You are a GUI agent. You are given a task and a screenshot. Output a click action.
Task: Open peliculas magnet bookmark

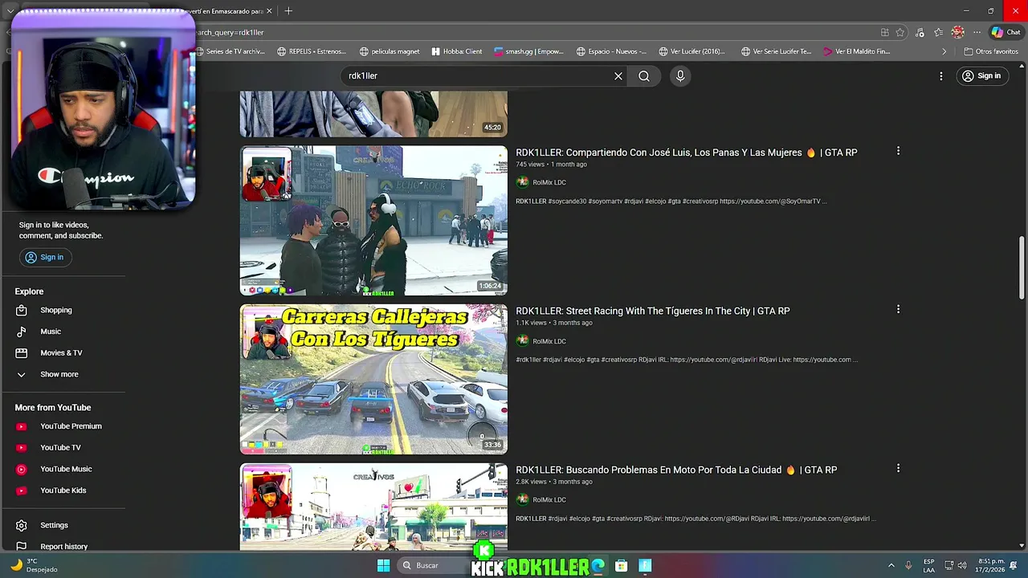coord(390,51)
